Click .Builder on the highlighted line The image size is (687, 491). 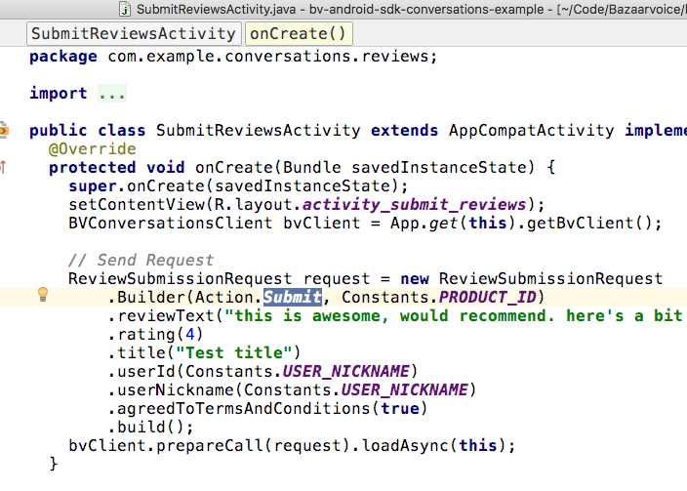click(x=146, y=297)
